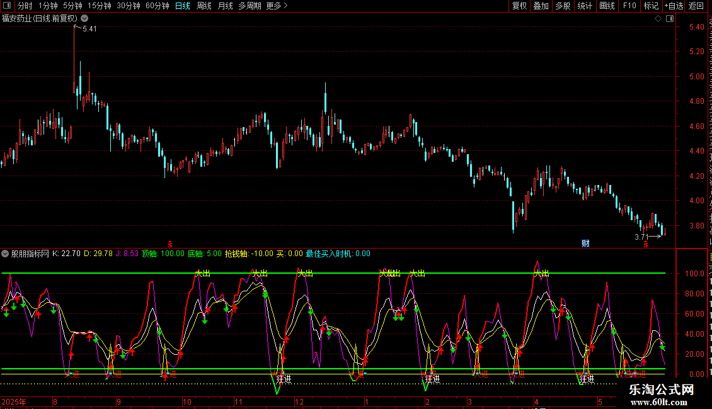Open dropdown circle before 股朋指标网 indicator

click(5, 254)
